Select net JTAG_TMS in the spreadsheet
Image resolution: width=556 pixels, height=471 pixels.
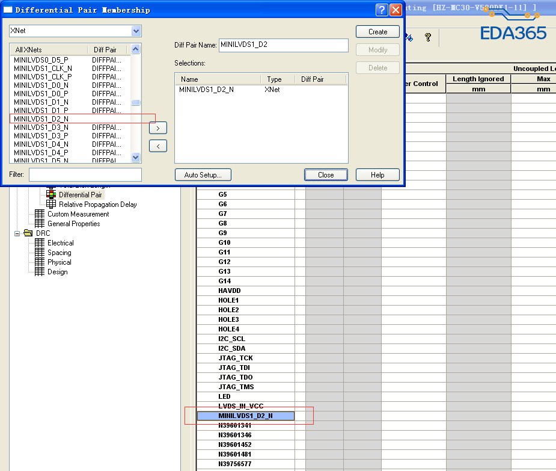[236, 387]
